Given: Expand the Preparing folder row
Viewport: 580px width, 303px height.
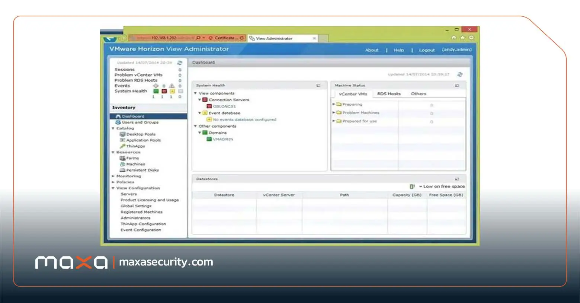Looking at the screenshot, I should [x=334, y=104].
